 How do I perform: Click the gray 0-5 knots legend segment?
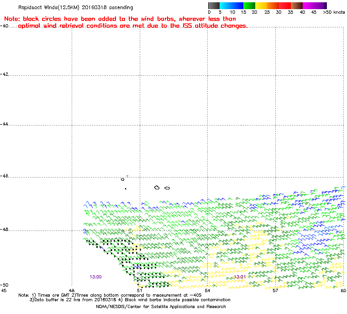coord(214,5)
